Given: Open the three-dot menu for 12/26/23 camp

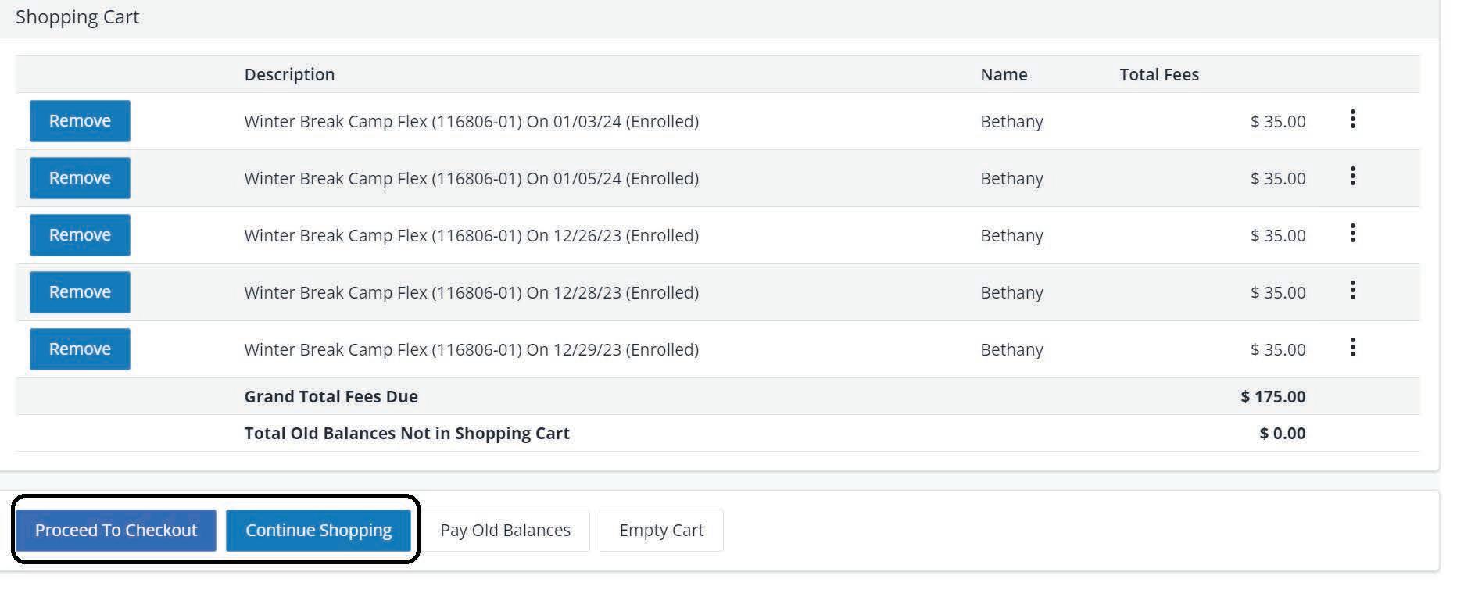Looking at the screenshot, I should [1352, 234].
